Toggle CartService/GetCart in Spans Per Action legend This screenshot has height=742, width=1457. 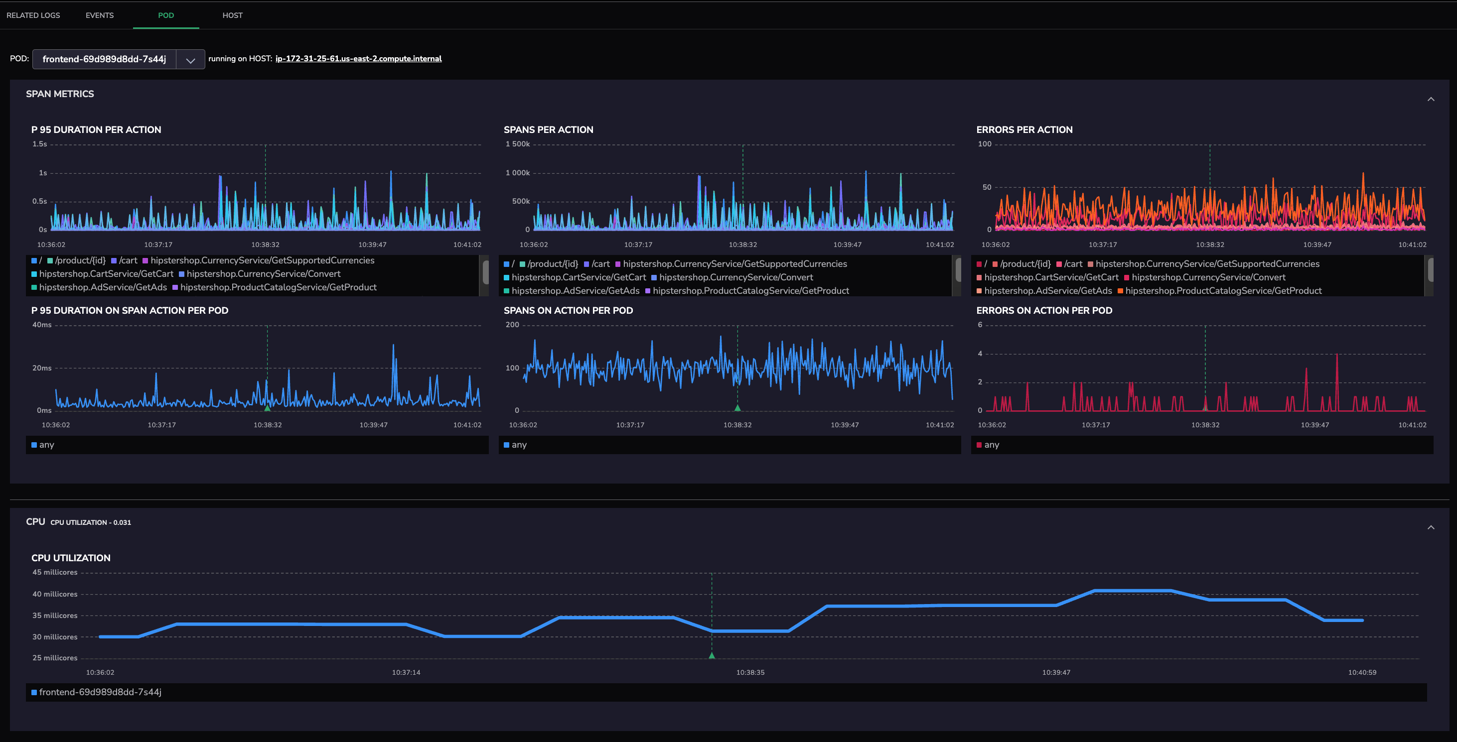pyautogui.click(x=578, y=277)
